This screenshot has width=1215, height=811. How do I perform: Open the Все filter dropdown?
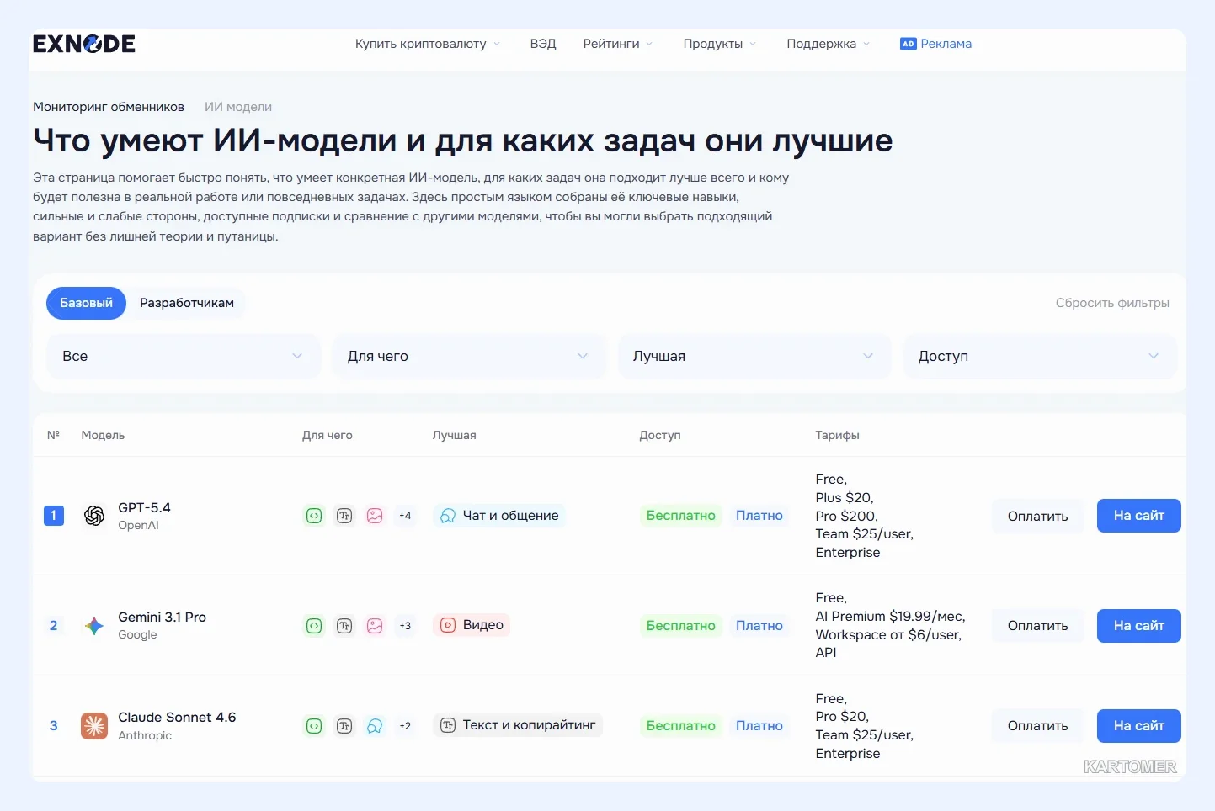point(184,356)
